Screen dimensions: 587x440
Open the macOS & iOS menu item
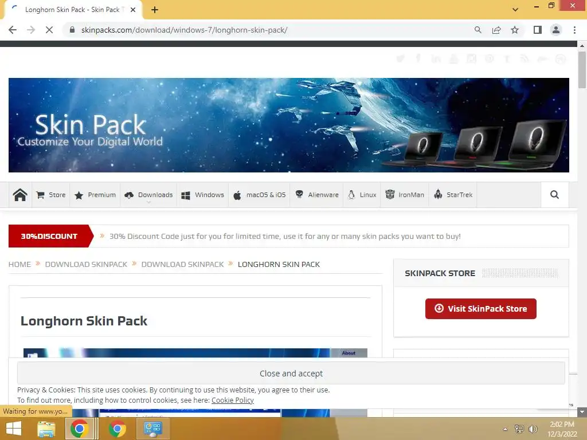point(259,195)
